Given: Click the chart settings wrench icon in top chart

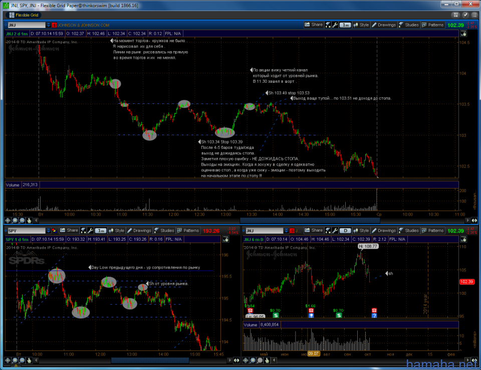Looking at the screenshot, I should (335, 25).
